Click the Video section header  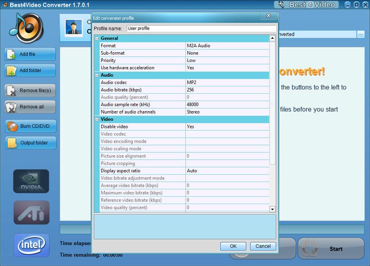[x=182, y=119]
